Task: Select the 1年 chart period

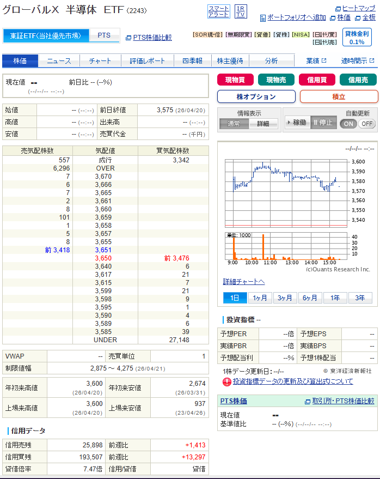Action: (335, 298)
